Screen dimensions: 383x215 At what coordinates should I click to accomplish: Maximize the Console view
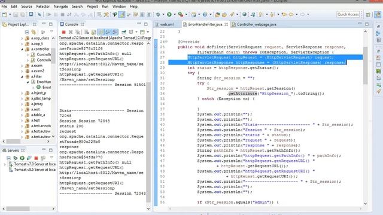[x=146, y=24]
